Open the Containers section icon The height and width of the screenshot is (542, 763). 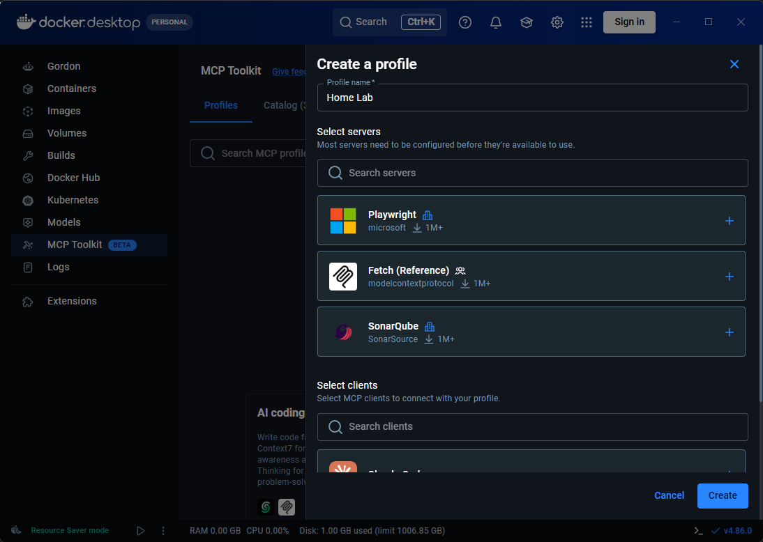[x=28, y=89]
